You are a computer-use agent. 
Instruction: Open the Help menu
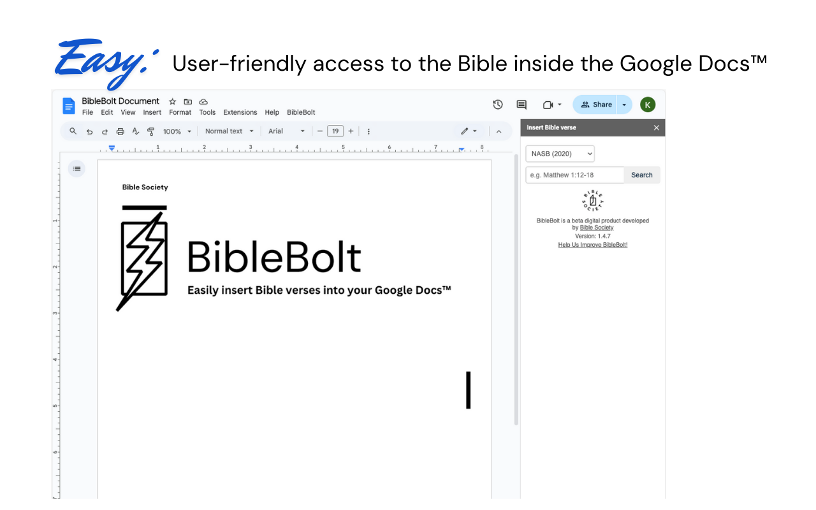click(x=272, y=112)
